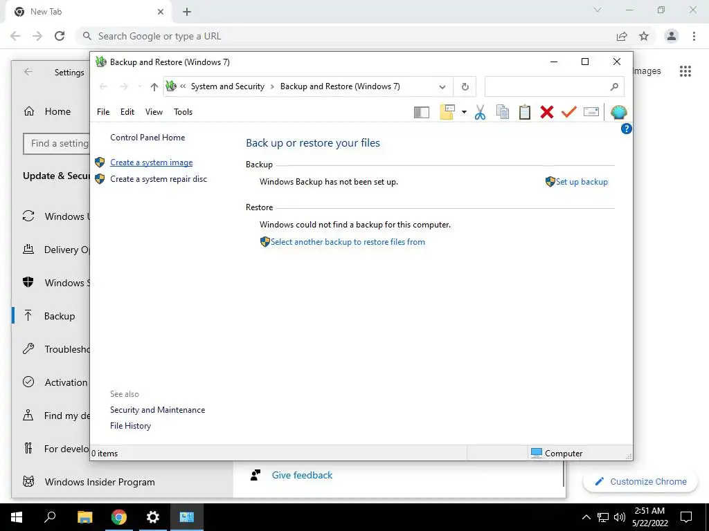Go back in the Settings window
This screenshot has height=531, width=709.
(28, 72)
